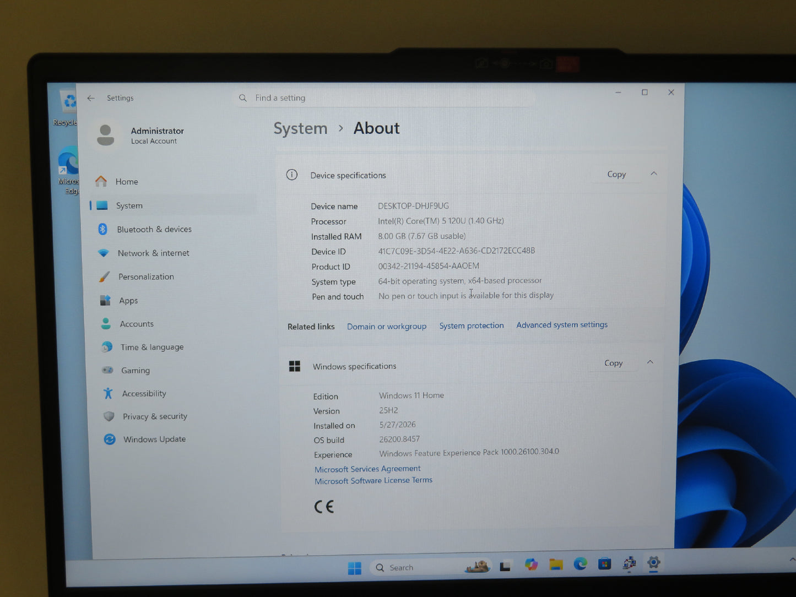Copy the Device specifications
Image resolution: width=796 pixels, height=597 pixels.
click(616, 174)
